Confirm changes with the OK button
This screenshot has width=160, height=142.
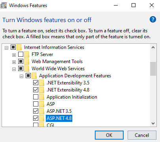pyautogui.click(x=109, y=135)
